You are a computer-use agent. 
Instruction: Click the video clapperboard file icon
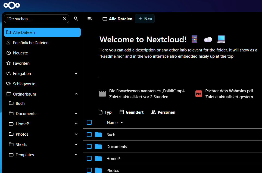(102, 94)
